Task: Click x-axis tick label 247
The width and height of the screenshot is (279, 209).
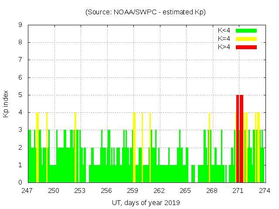Action: [x=28, y=190]
